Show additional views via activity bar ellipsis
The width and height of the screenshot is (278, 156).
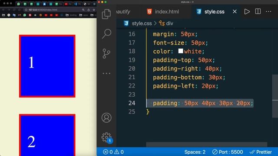[x=106, y=73]
